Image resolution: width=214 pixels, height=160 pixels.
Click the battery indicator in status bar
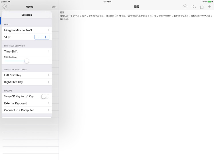tap(210, 2)
